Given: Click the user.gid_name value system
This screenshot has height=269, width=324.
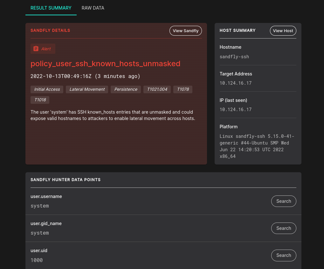Looking at the screenshot, I should pyautogui.click(x=40, y=233).
